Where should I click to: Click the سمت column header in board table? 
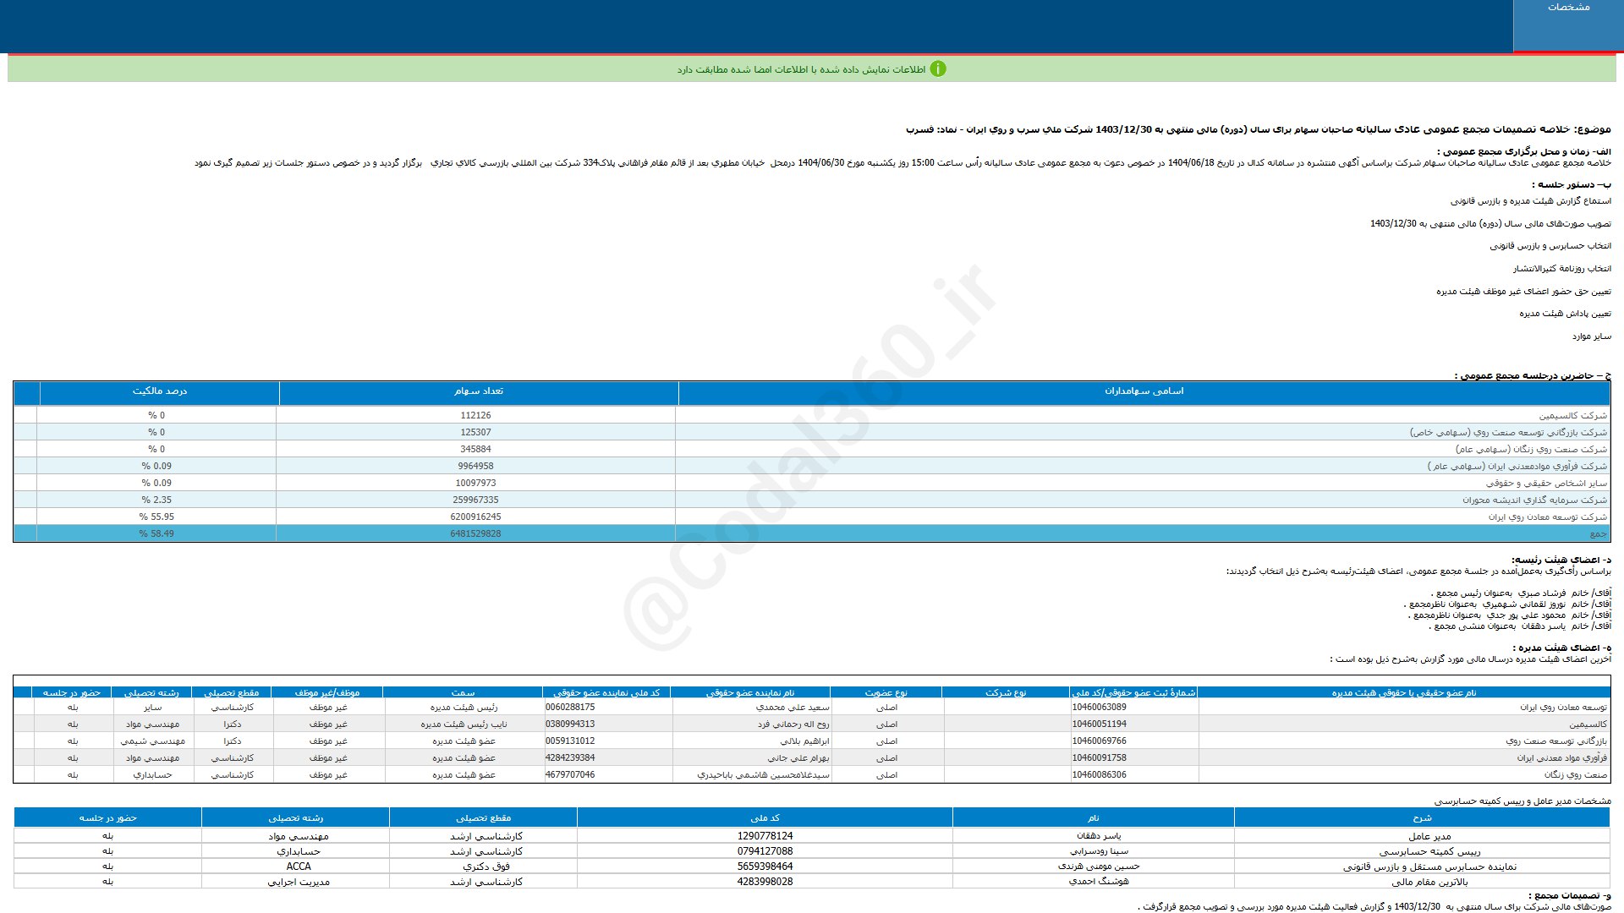(x=463, y=692)
